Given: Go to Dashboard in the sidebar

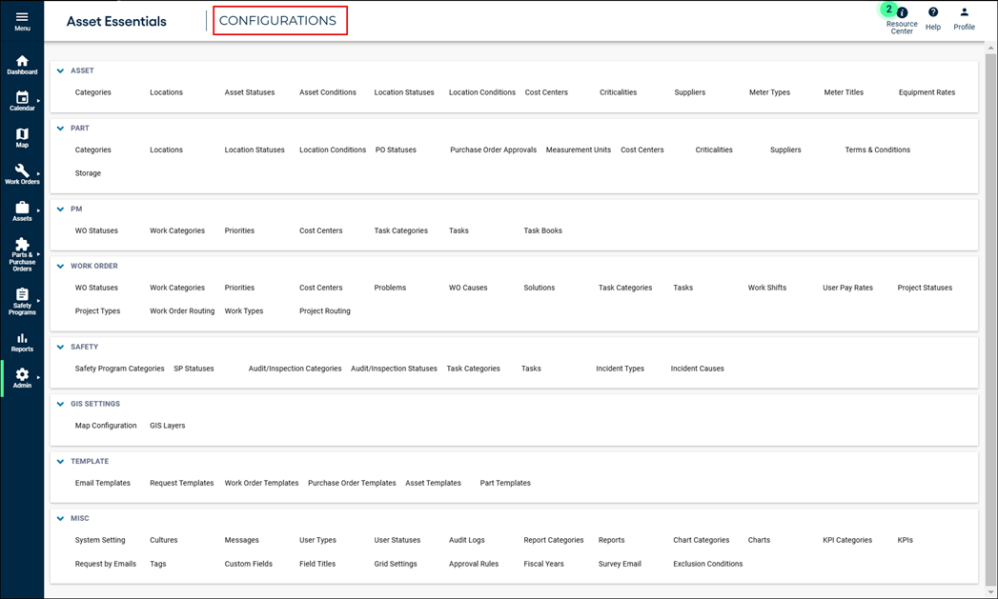Looking at the screenshot, I should click(x=22, y=62).
